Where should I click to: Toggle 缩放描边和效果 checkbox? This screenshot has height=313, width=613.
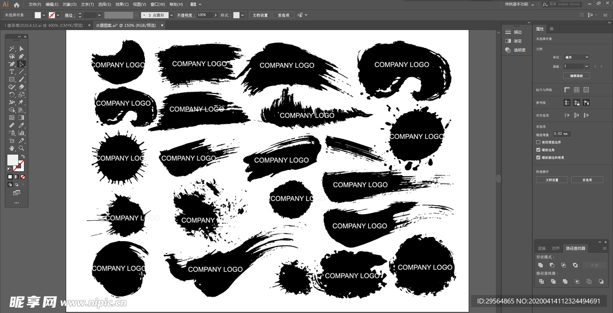pos(538,157)
